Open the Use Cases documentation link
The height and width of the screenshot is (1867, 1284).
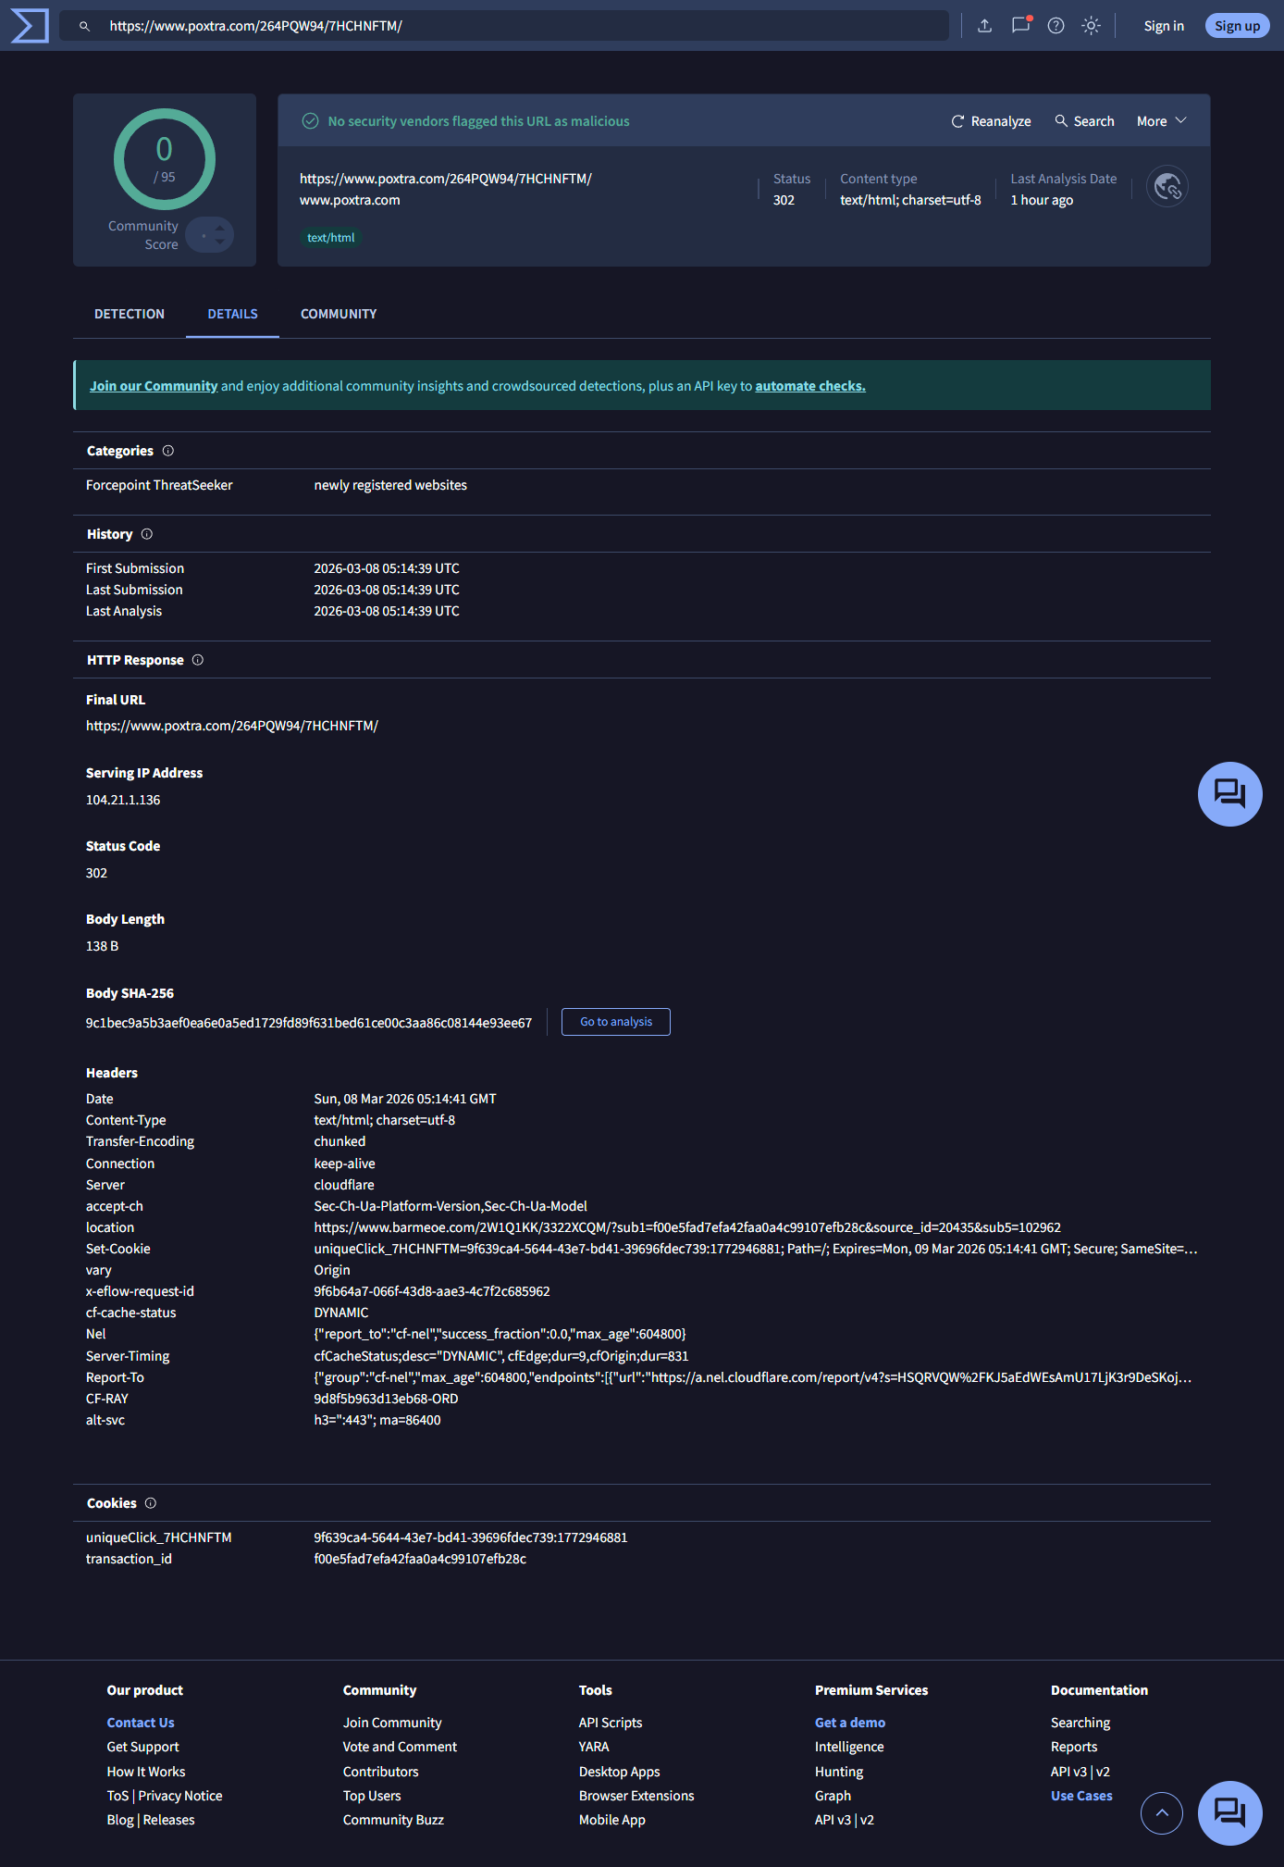click(1081, 1796)
